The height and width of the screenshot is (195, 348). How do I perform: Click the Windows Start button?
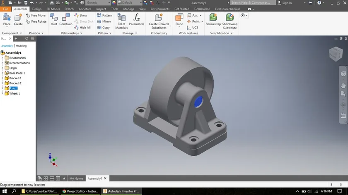[x=4, y=191]
